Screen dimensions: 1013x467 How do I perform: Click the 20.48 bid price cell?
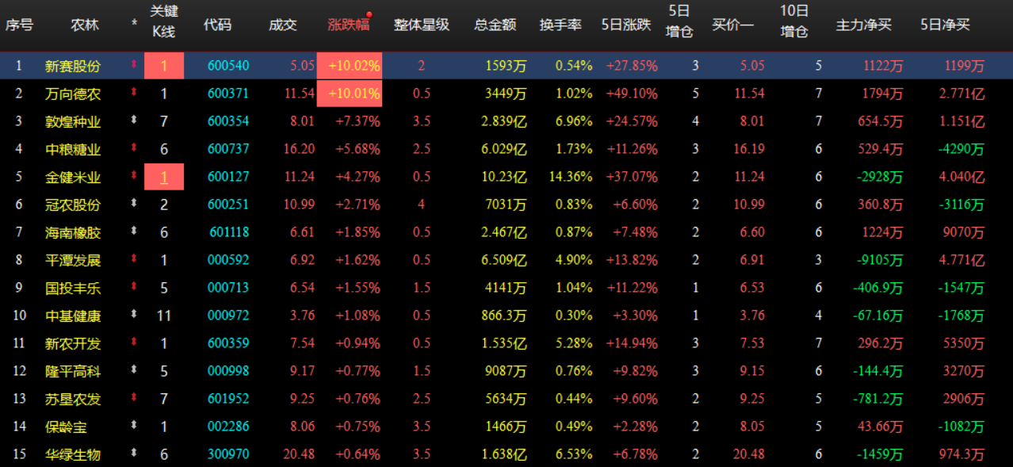(x=749, y=454)
